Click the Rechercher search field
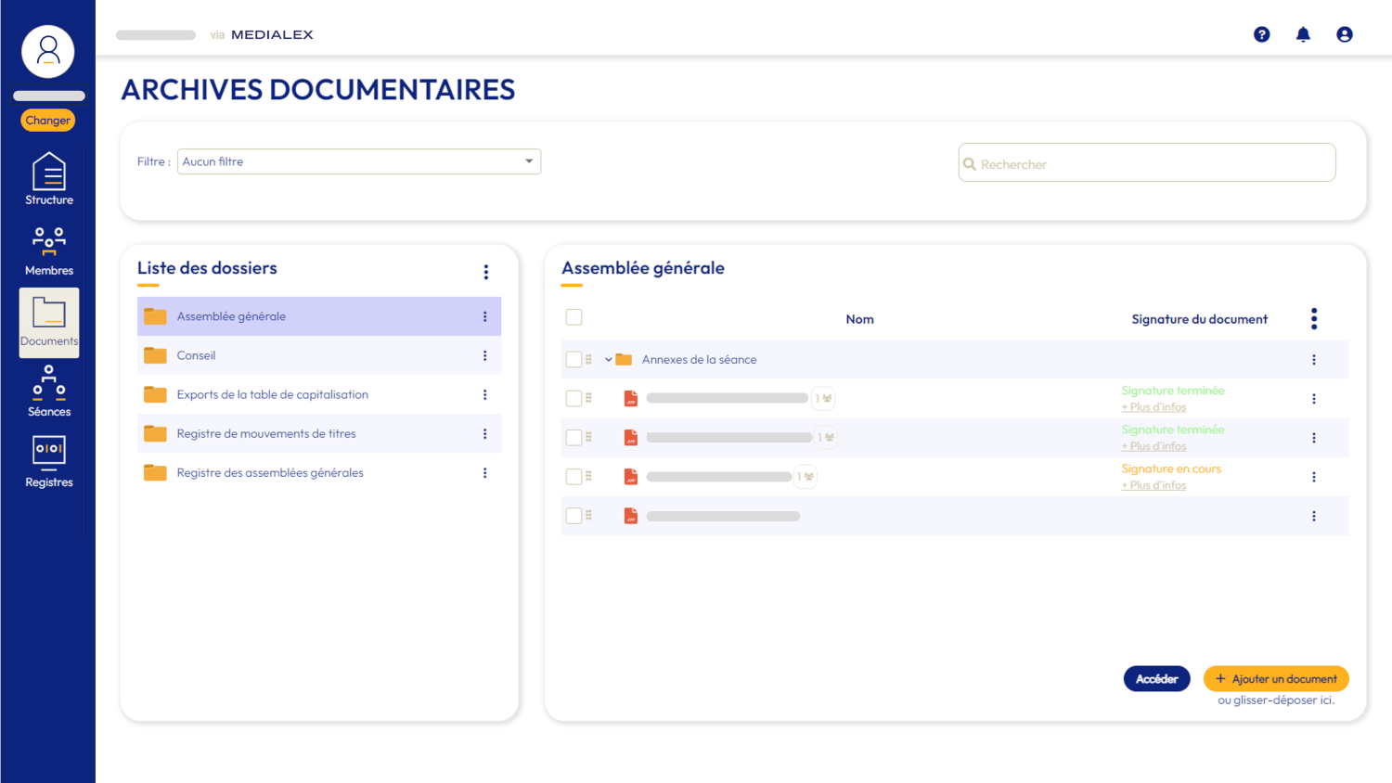 click(x=1146, y=161)
